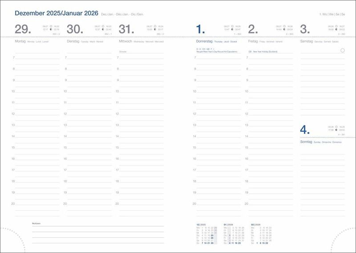Select the large date number 29
The image size is (356, 253).
pos(23,29)
